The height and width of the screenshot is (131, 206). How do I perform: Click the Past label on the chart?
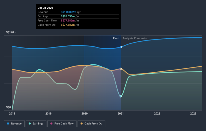[x=116, y=38]
